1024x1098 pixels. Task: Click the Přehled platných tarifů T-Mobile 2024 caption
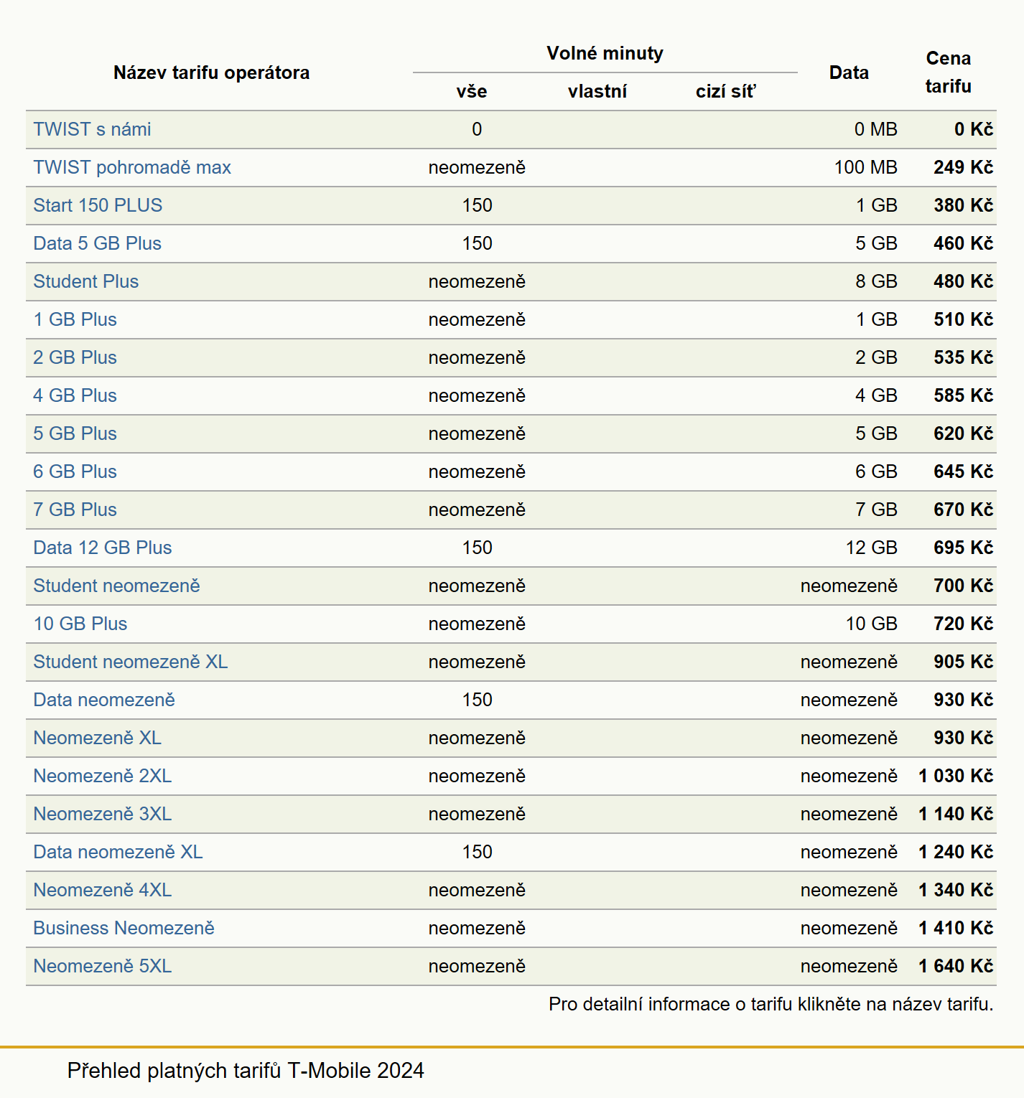click(246, 1071)
